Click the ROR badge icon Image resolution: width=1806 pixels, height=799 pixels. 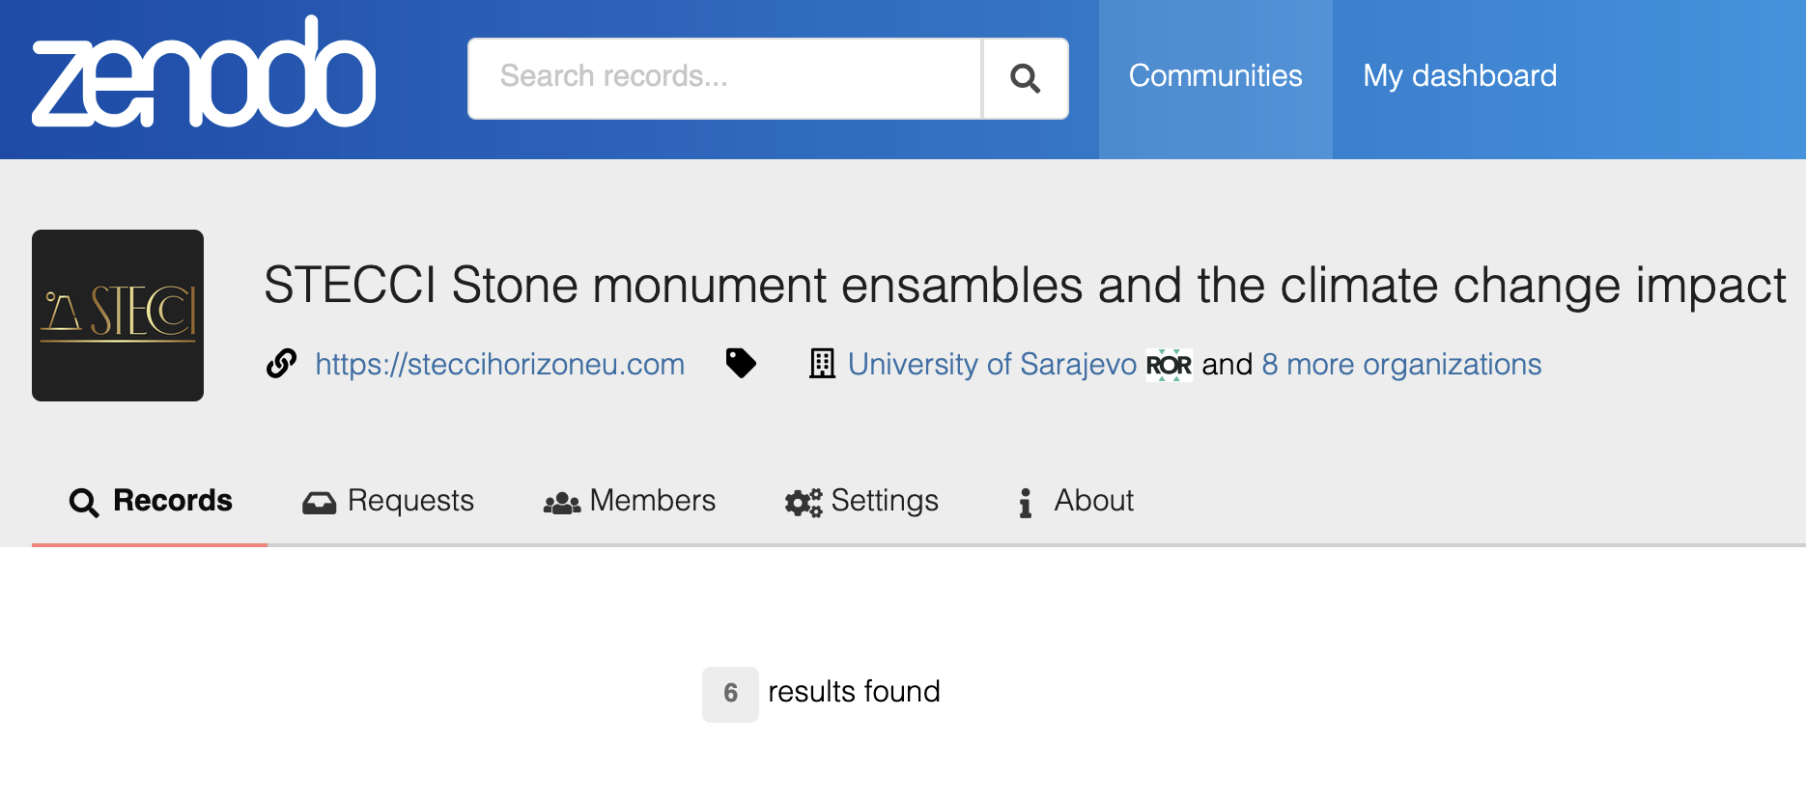1169,365
